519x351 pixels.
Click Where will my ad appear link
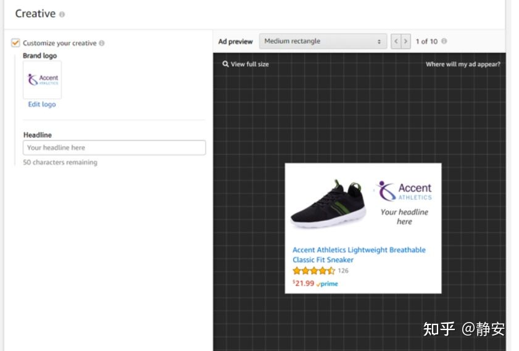463,64
